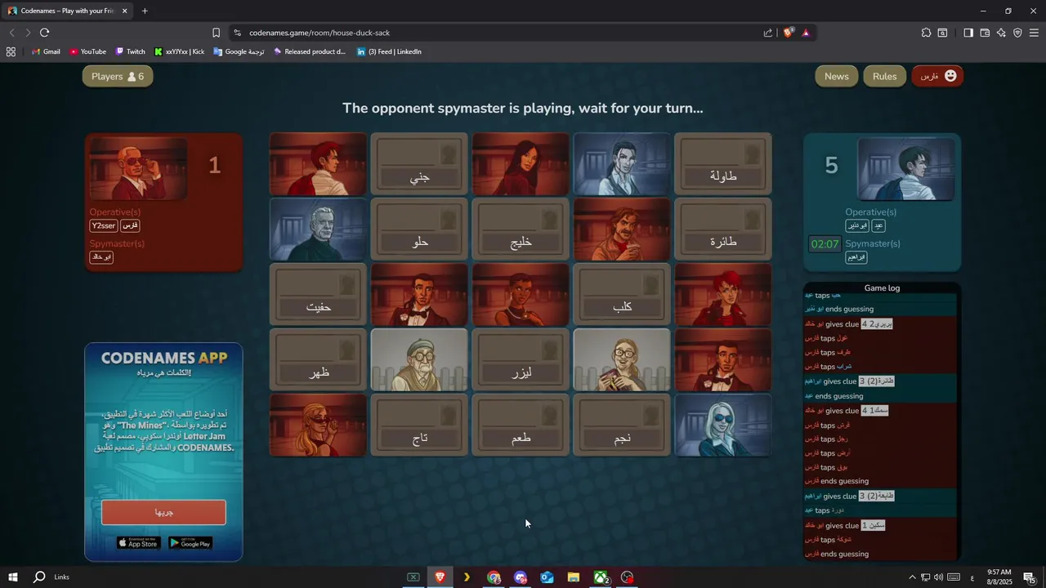
Task: Tap the word card طاولة
Action: (723, 164)
